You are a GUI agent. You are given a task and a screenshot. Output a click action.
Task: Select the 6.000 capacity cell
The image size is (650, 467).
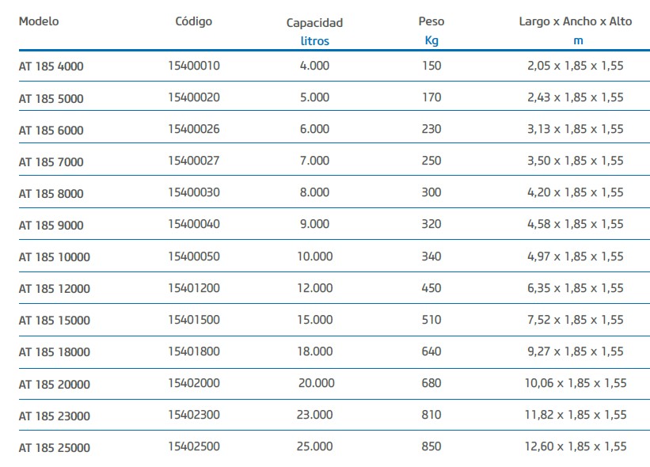pyautogui.click(x=314, y=129)
